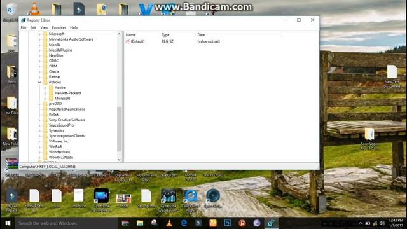The height and width of the screenshot is (229, 407).
Task: Select the CyberLink PowerDirector desktop icon
Action: point(101,200)
